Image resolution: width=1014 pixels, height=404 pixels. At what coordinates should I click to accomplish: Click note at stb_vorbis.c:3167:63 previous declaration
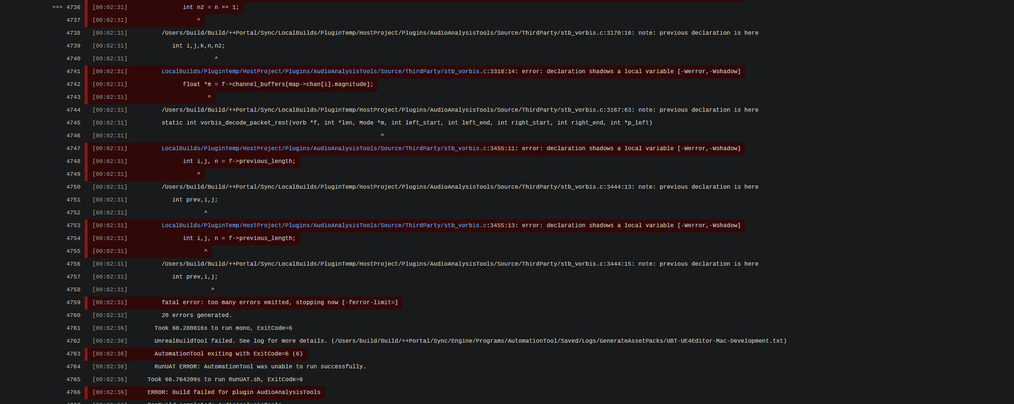[x=460, y=110]
